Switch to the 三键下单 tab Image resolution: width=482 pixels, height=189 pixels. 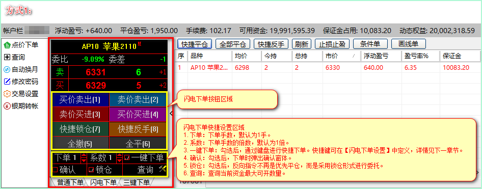[x=136, y=182]
